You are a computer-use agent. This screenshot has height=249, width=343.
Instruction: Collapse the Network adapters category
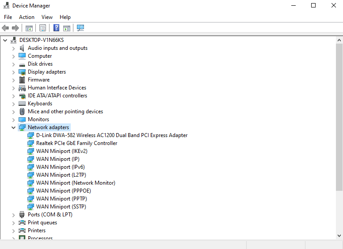[14, 127]
